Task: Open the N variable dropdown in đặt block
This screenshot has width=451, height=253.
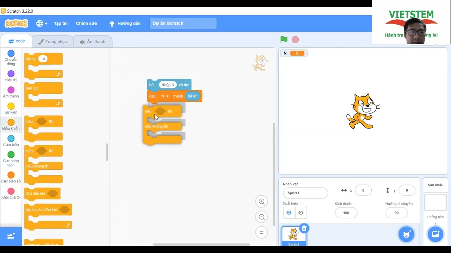Action: [165, 96]
